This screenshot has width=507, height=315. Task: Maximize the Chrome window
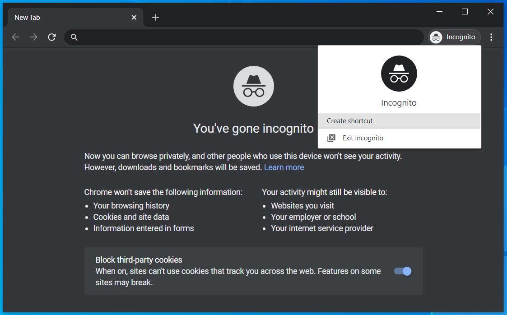click(x=465, y=12)
